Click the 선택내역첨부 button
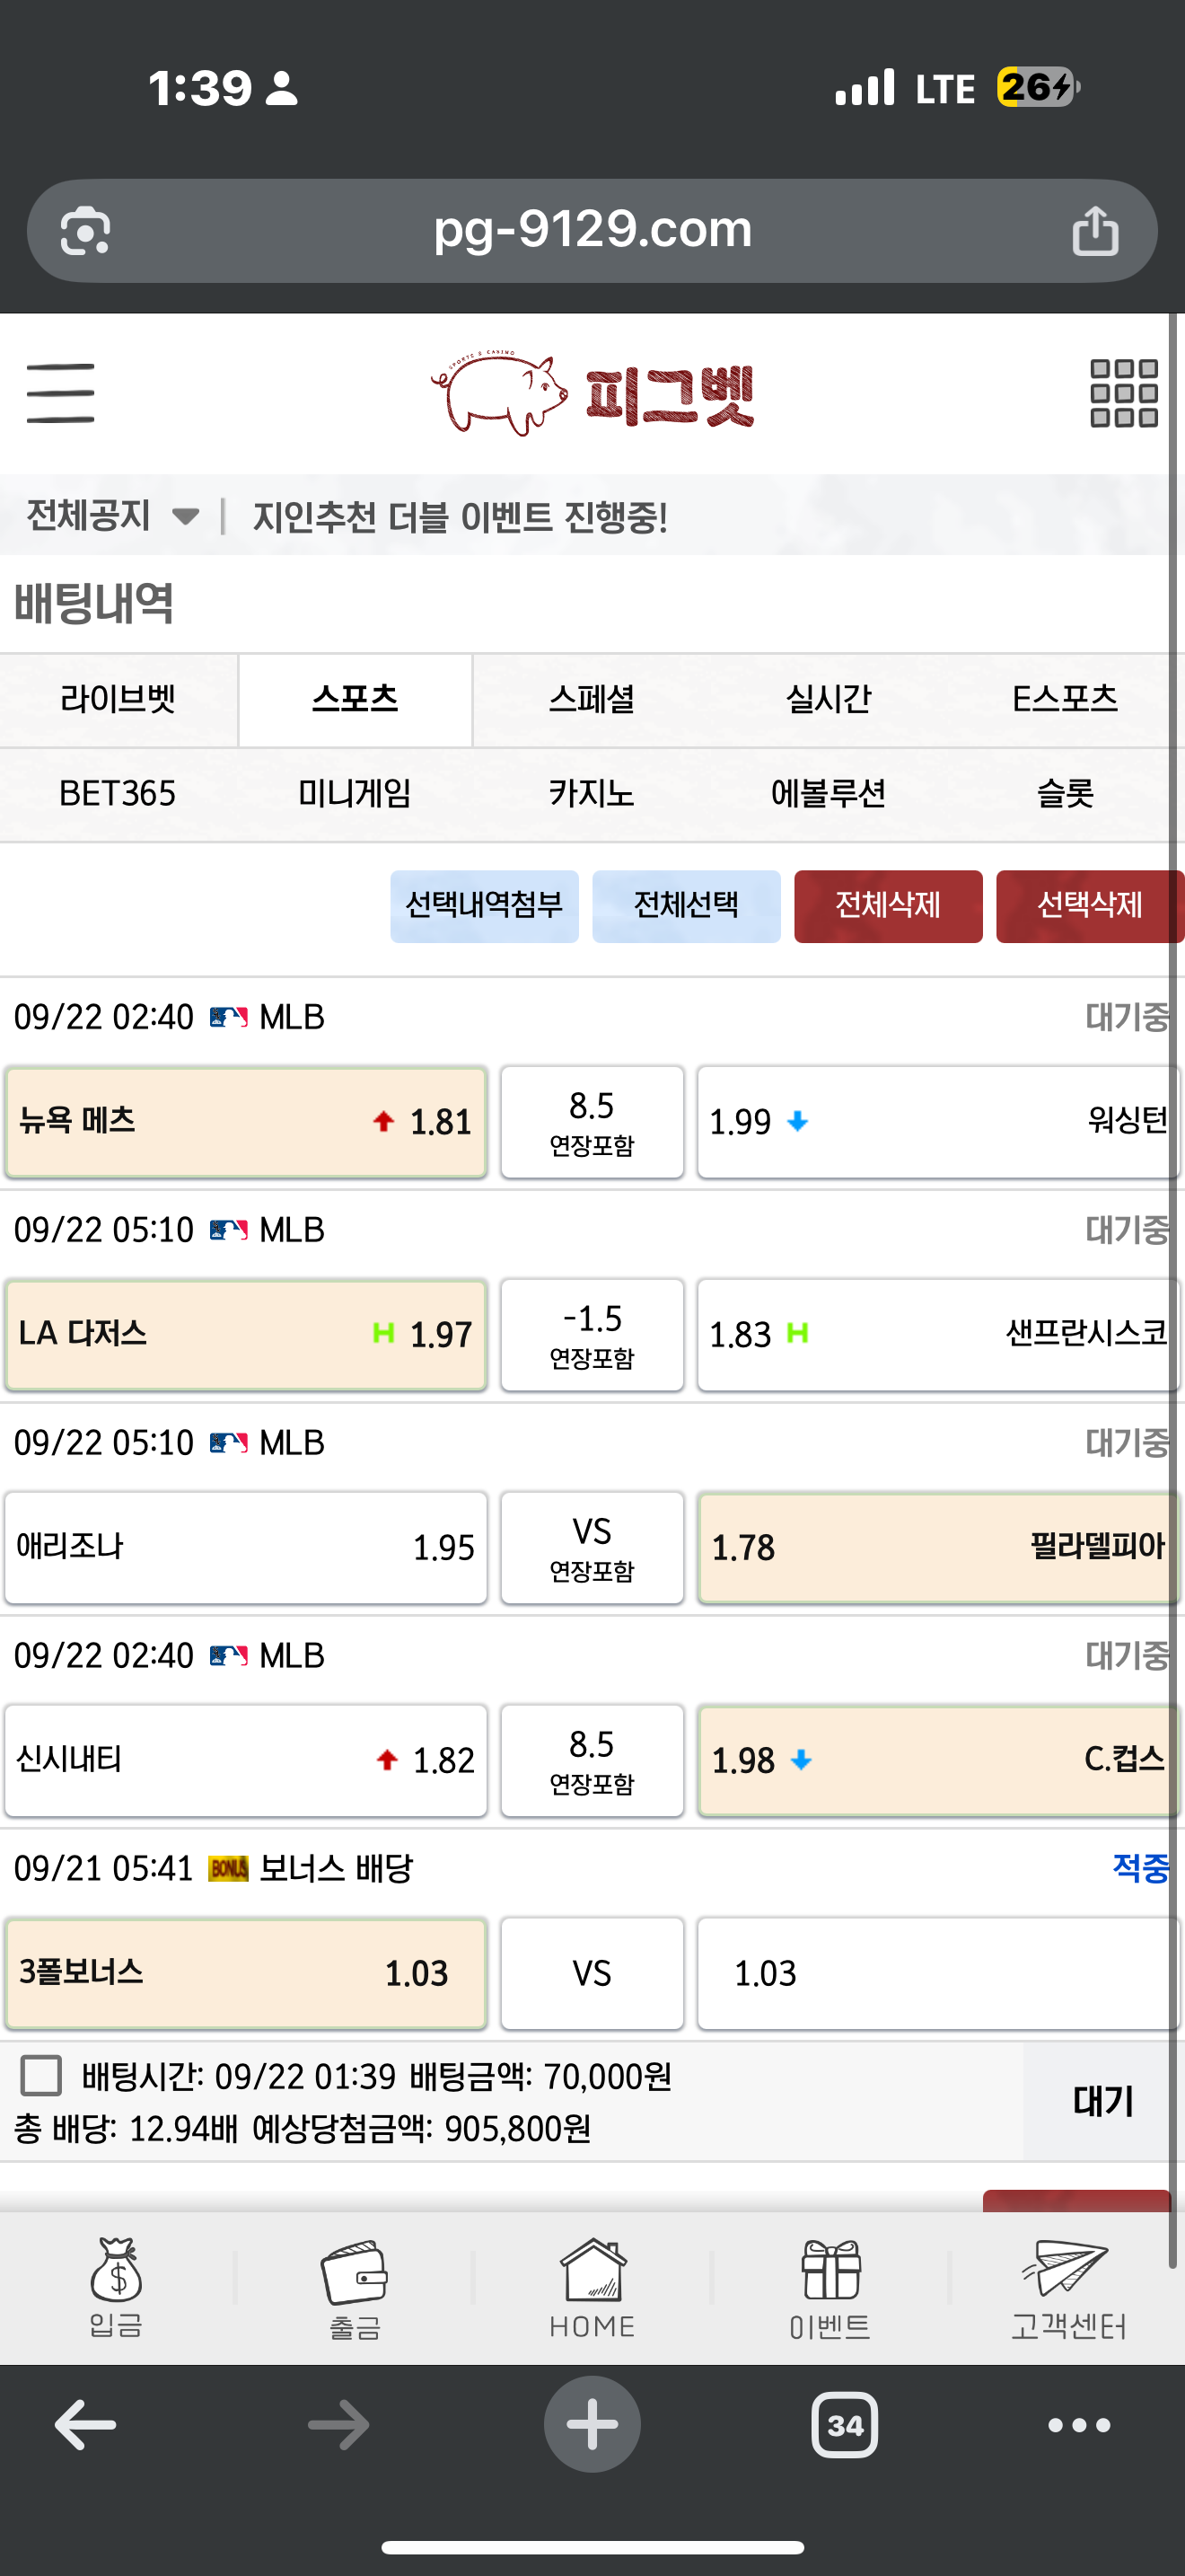Image resolution: width=1185 pixels, height=2576 pixels. [484, 906]
